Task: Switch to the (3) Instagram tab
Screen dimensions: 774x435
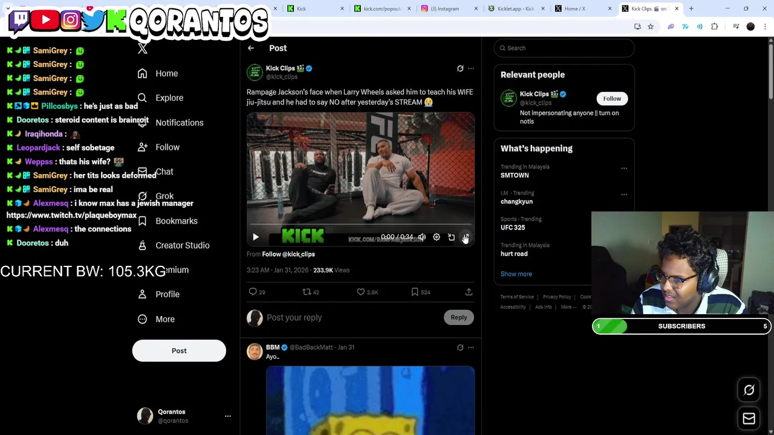Action: point(449,8)
